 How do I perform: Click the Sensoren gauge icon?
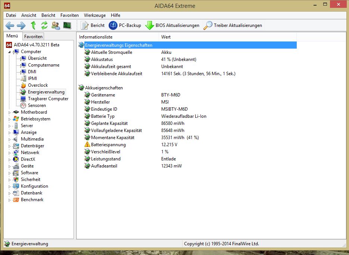coord(23,105)
